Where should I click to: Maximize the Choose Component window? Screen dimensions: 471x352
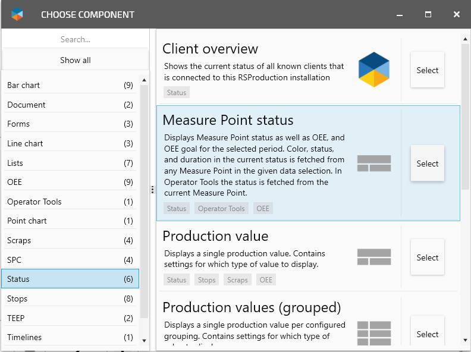tap(428, 14)
